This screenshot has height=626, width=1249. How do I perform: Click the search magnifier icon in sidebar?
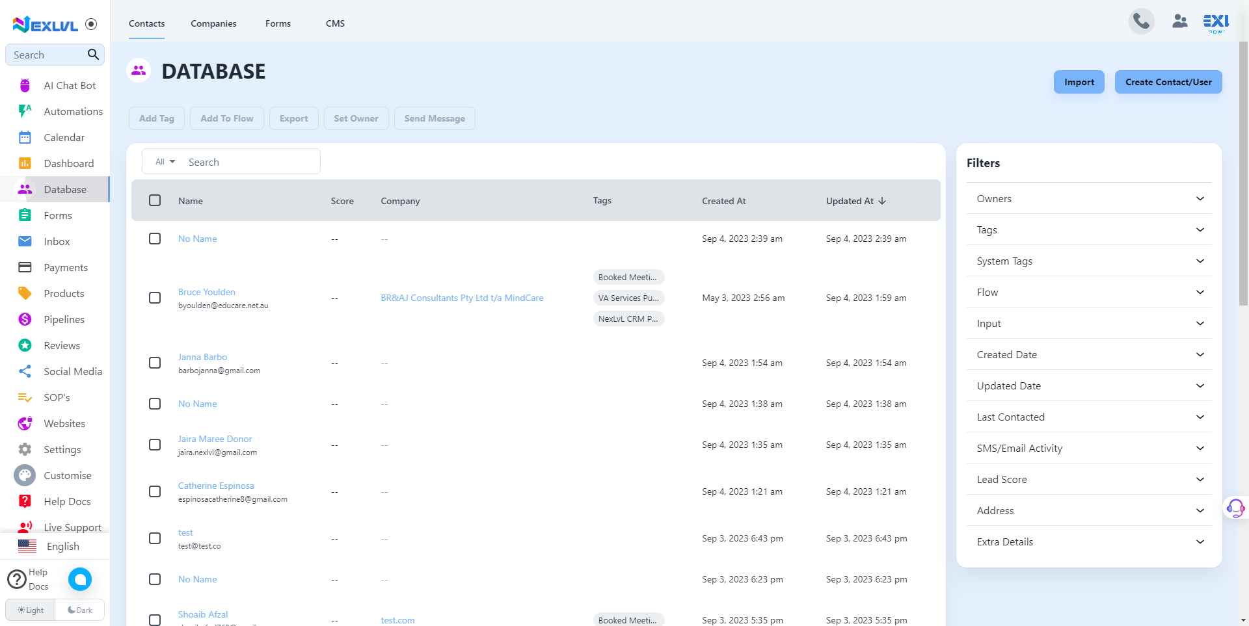click(x=93, y=55)
